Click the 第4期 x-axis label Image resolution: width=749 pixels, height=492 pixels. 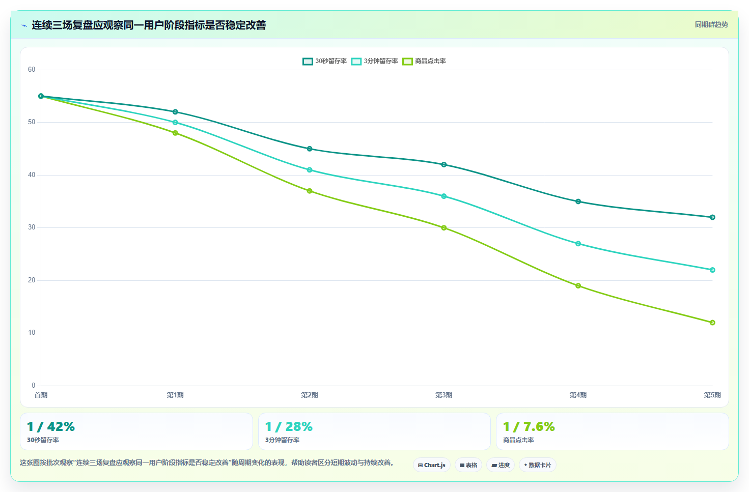pyautogui.click(x=578, y=395)
